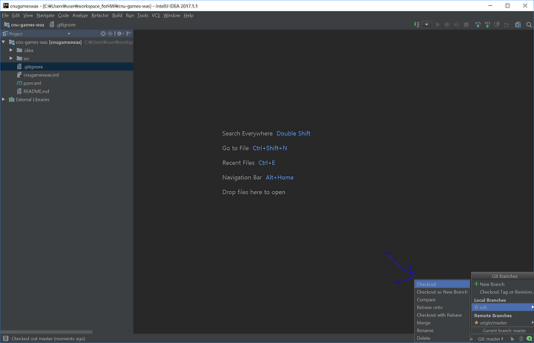Choose Checkout from branch submenu
Screen dimensions: 534x343
click(442, 284)
